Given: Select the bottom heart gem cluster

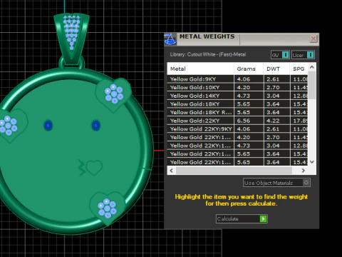Looking at the screenshot, I should coord(107,208).
